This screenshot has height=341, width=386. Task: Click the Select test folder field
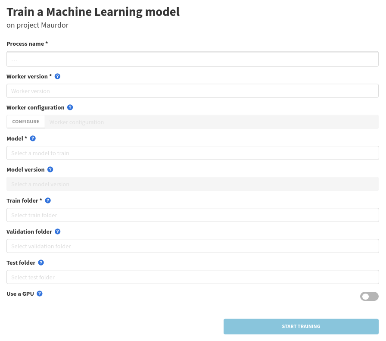(193, 277)
